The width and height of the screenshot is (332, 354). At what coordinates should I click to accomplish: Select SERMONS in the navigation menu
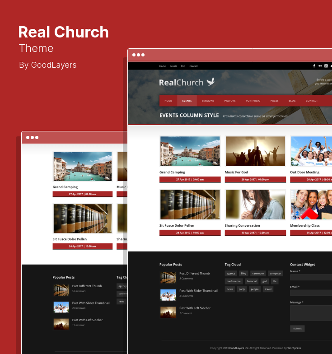tap(208, 101)
